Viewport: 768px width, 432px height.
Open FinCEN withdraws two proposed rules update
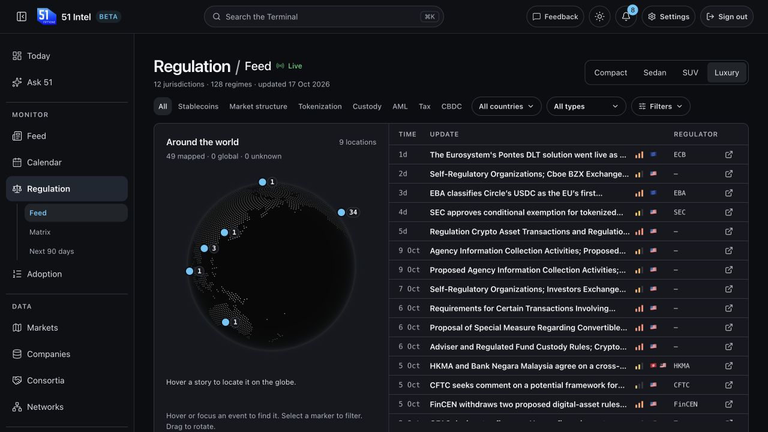pos(528,404)
